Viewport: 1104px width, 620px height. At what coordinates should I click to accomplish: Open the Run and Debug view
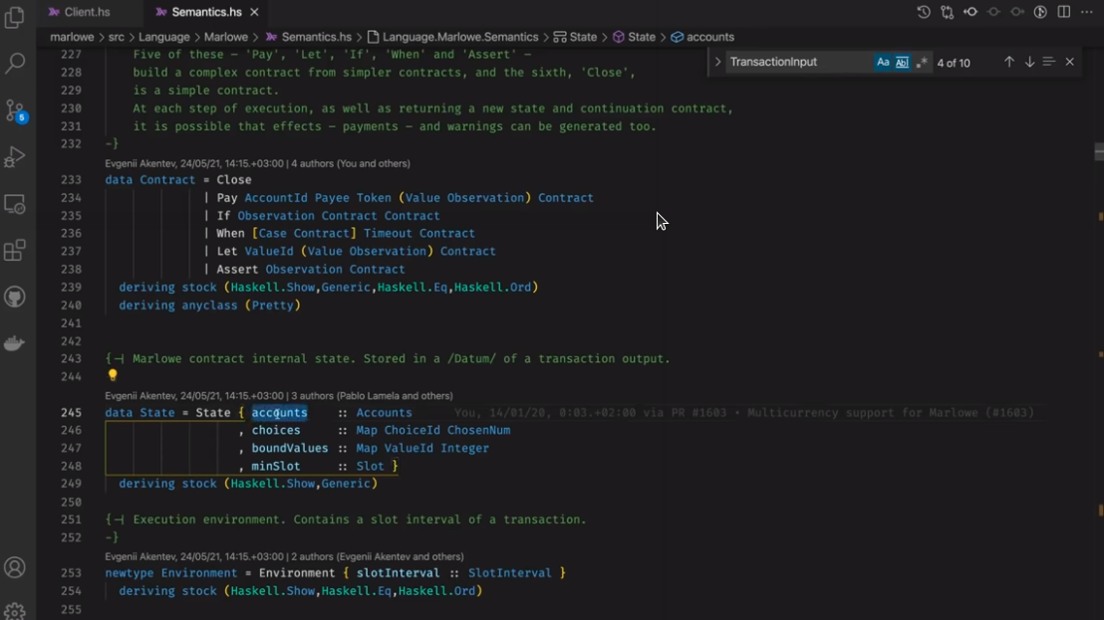pos(15,157)
